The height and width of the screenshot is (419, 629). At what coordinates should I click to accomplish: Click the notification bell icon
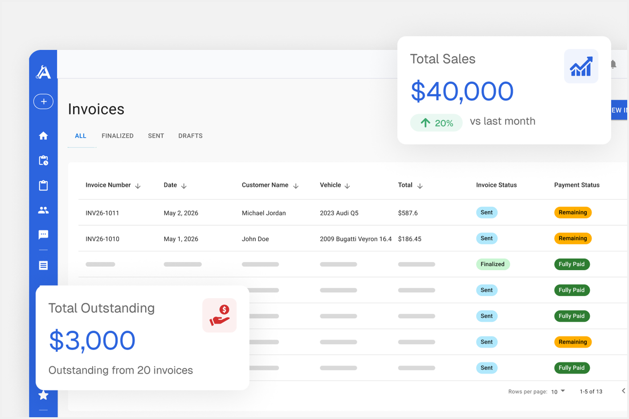613,64
